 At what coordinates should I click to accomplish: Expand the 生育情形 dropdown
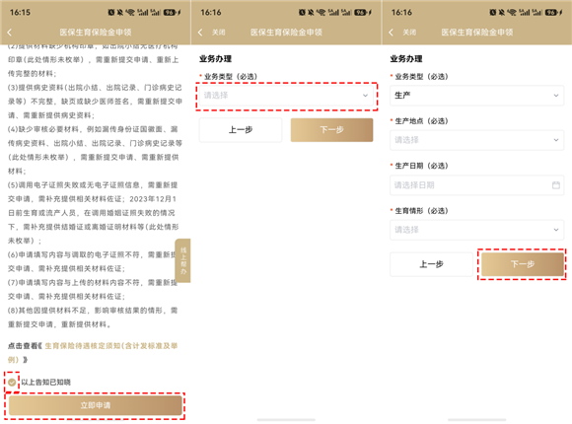[x=476, y=230]
